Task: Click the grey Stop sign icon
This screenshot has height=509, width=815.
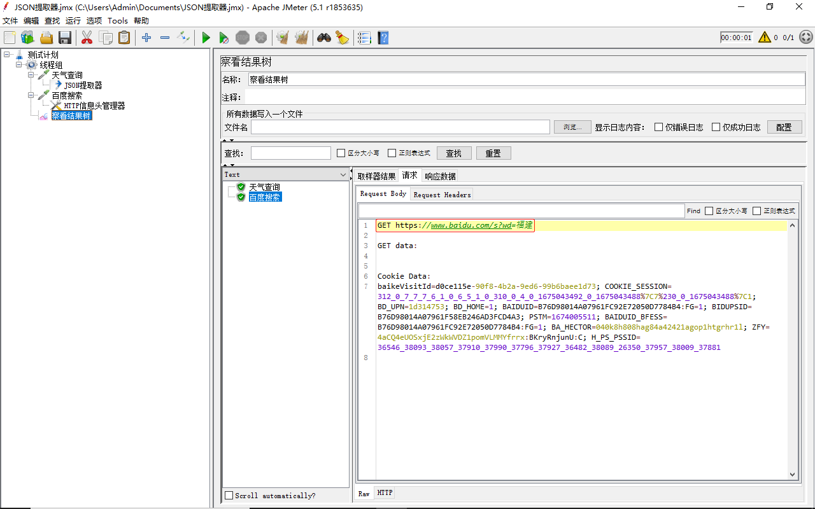Action: click(243, 38)
